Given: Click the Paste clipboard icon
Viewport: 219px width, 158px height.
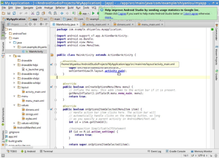Looking at the screenshot, I should pyautogui.click(x=43, y=14).
